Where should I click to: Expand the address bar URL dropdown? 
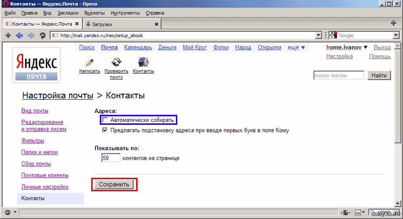(x=318, y=36)
